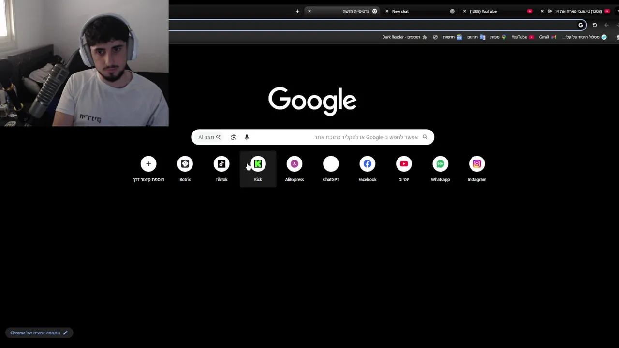The width and height of the screenshot is (619, 348).
Task: Open the globe bookmark icon beside Dark Reader
Action: [435, 37]
